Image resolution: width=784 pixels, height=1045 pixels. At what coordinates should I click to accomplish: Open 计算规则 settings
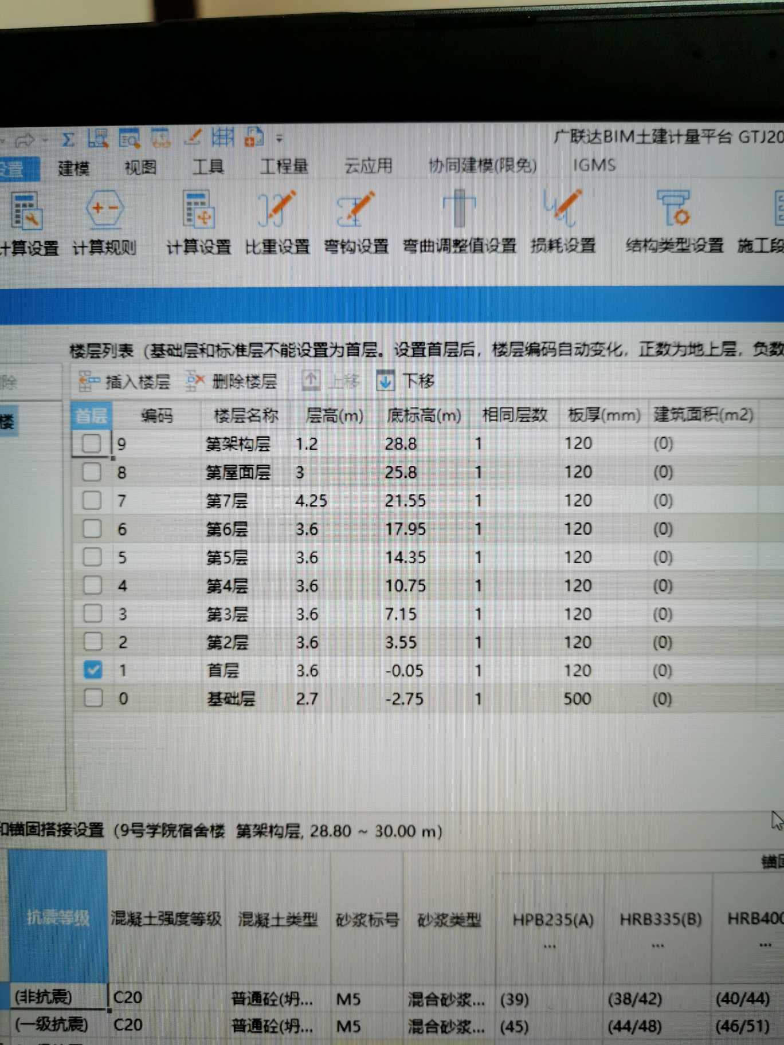coord(104,223)
